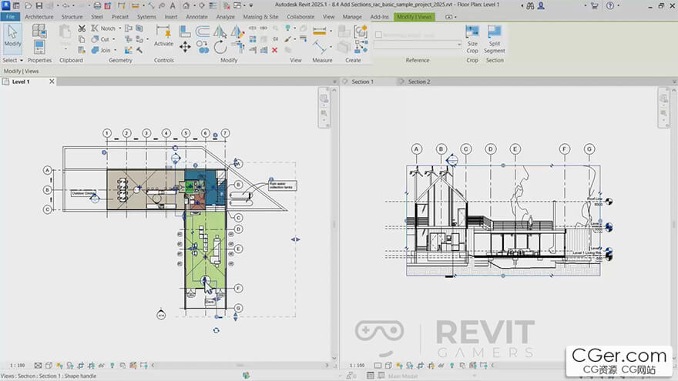Toggle Shadows in Level 1 view bar

[70, 365]
